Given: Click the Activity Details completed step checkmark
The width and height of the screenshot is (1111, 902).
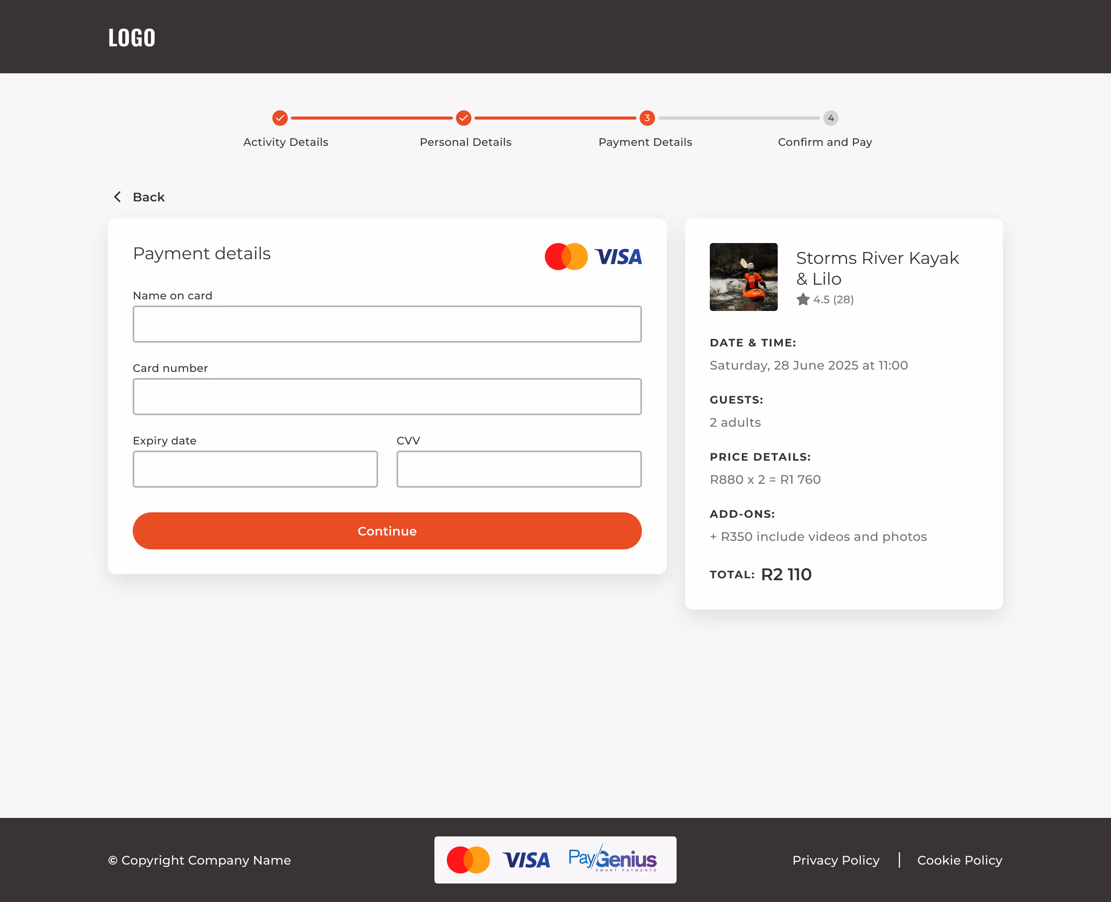Looking at the screenshot, I should 280,118.
